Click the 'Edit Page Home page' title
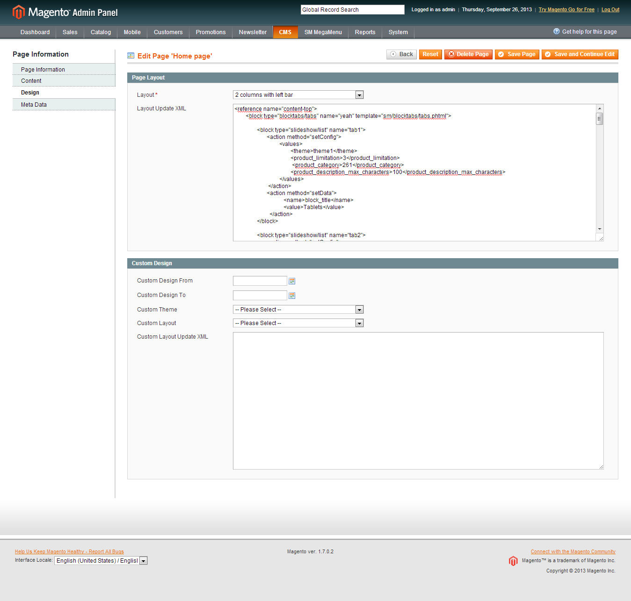The image size is (631, 601). [174, 56]
